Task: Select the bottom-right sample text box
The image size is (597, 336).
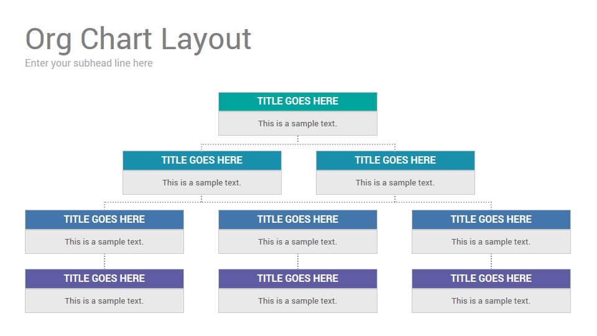Action: click(491, 301)
